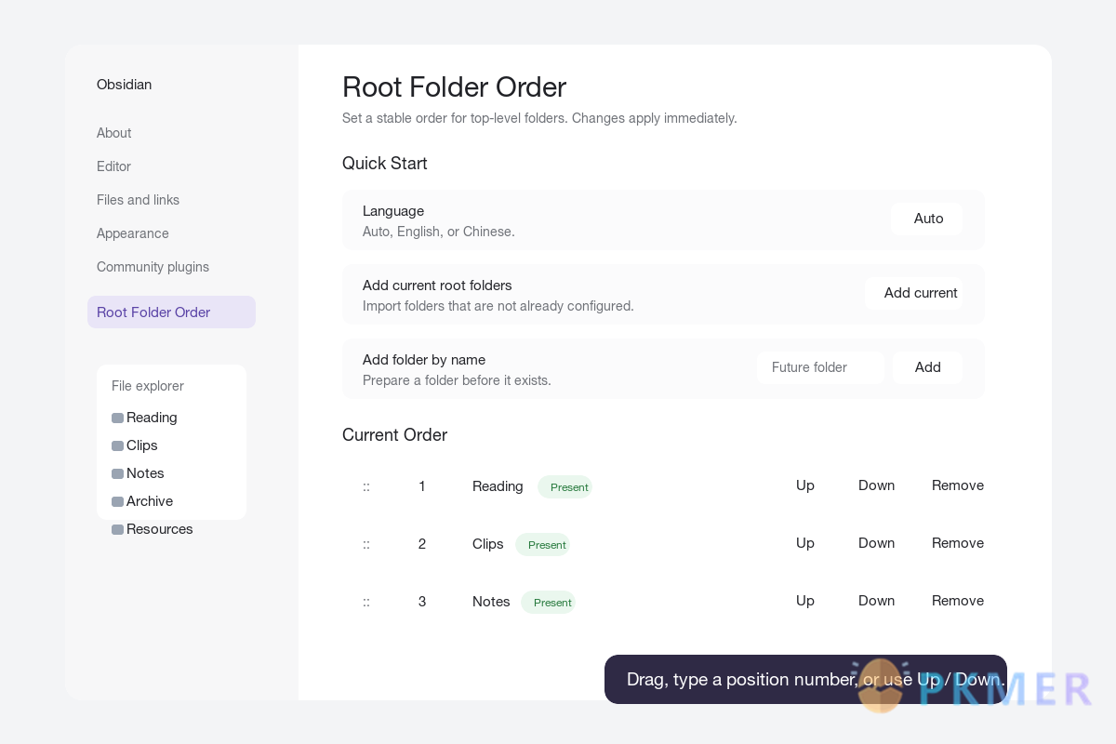Move Notes folder Down

(x=876, y=601)
